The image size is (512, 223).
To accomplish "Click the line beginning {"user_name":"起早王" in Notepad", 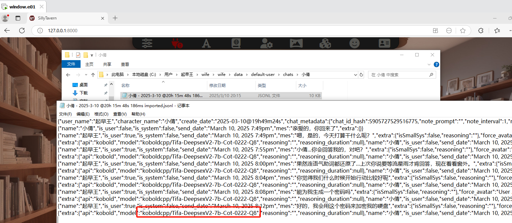I will click(284, 121).
